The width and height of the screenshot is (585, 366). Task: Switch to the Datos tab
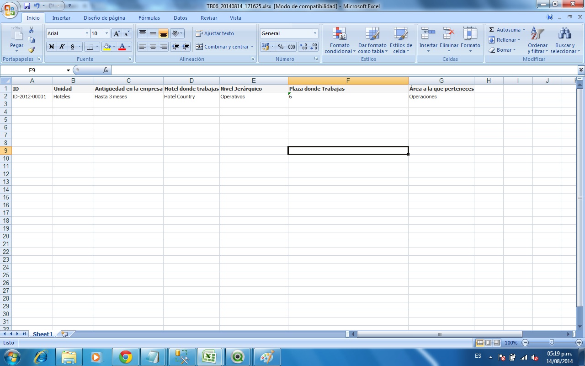tap(181, 18)
